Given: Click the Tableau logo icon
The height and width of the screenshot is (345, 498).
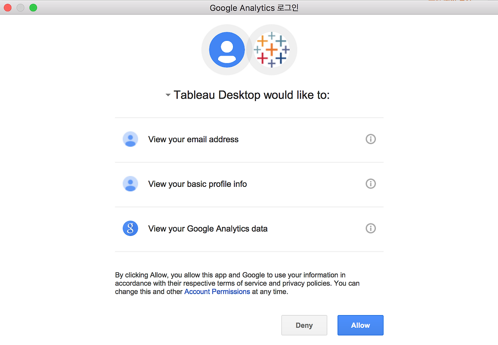Looking at the screenshot, I should pyautogui.click(x=272, y=50).
